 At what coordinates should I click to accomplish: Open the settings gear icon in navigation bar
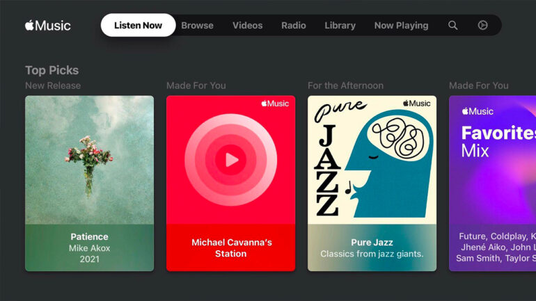(482, 25)
